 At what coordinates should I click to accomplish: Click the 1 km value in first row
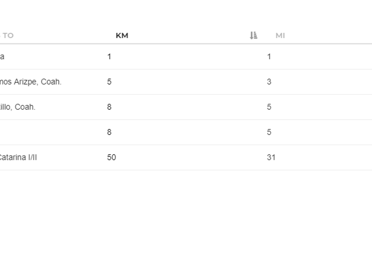109,57
